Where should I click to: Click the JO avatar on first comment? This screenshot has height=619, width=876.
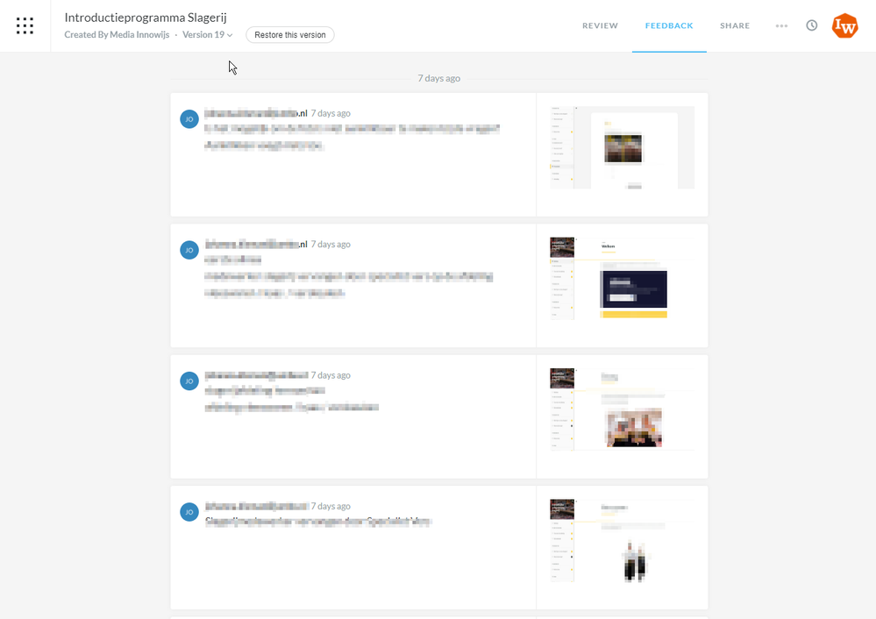[x=189, y=119]
